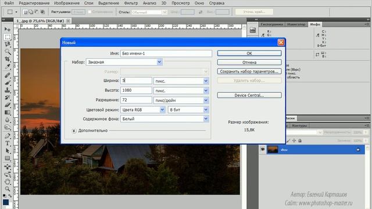Open the Слои menu
The width and height of the screenshot is (372, 209).
(x=88, y=3)
